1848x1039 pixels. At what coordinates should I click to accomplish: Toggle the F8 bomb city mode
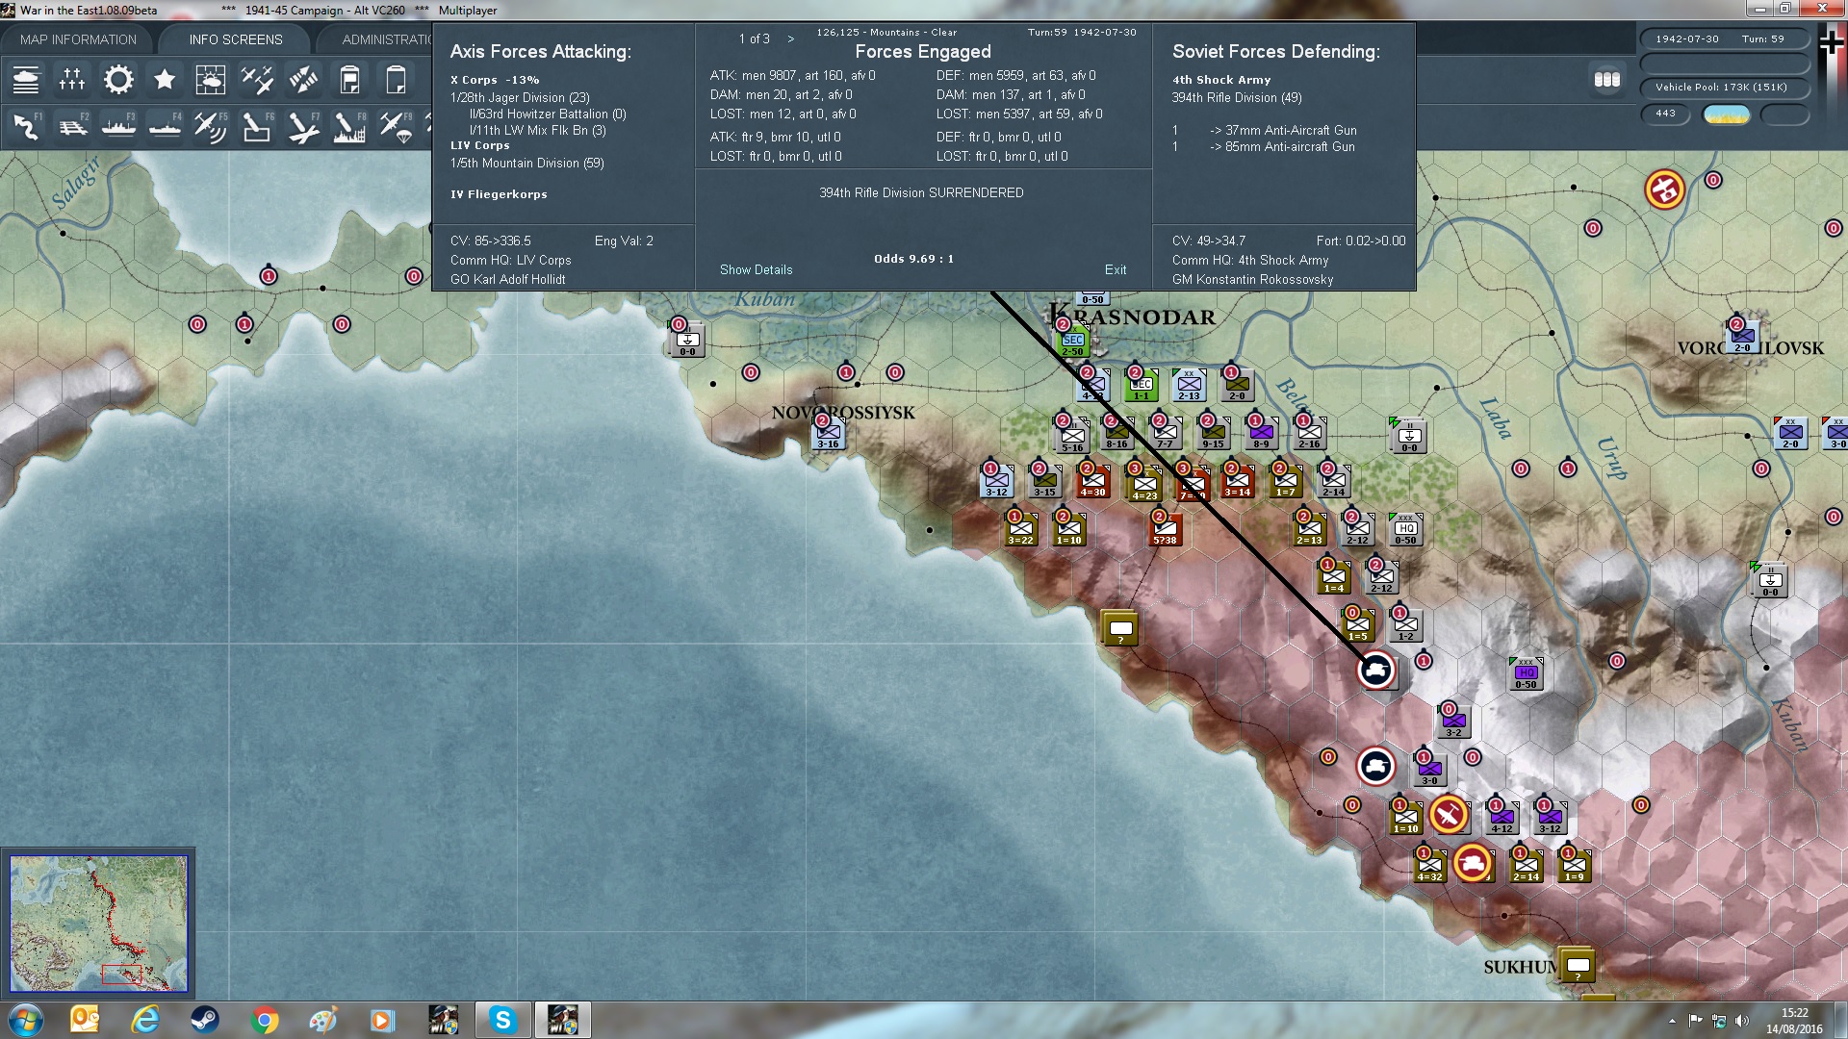tap(348, 127)
